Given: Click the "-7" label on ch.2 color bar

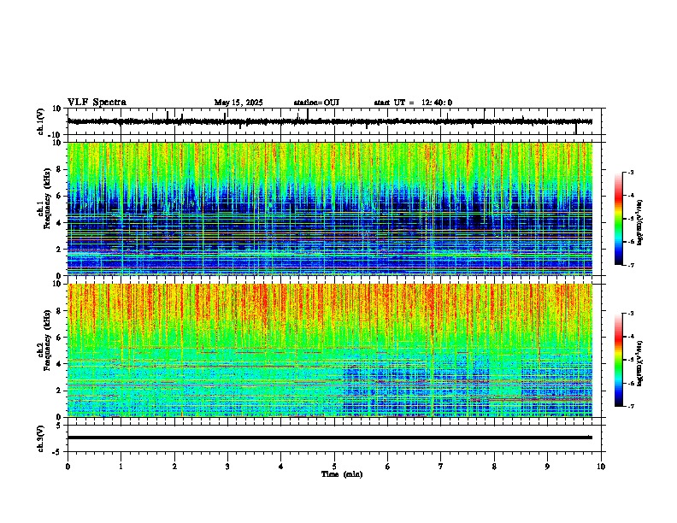Looking at the screenshot, I should (x=631, y=406).
